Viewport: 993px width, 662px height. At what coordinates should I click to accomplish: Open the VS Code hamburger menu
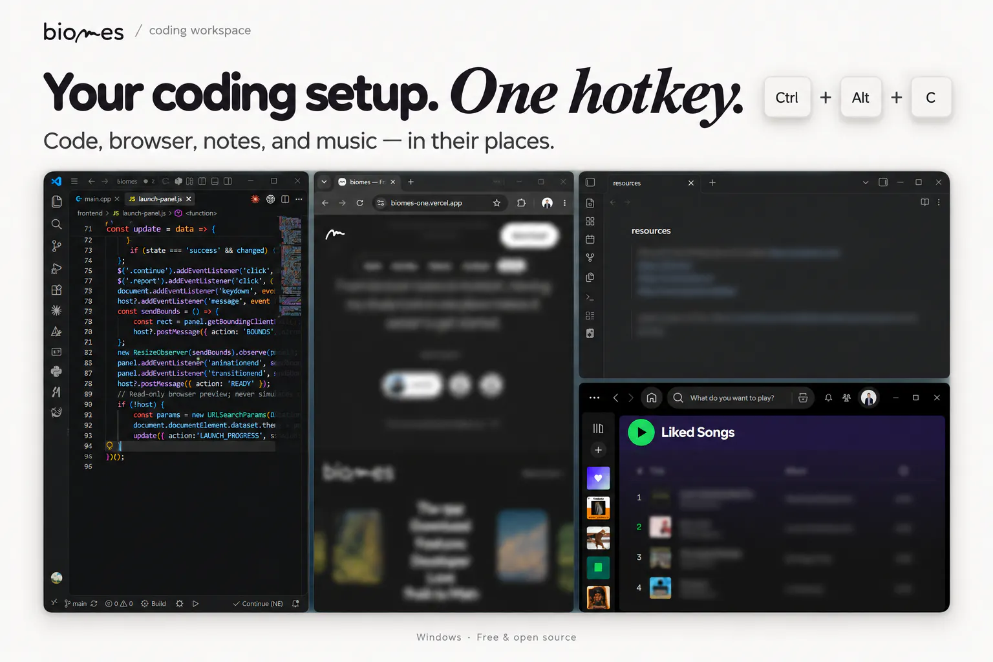(74, 181)
